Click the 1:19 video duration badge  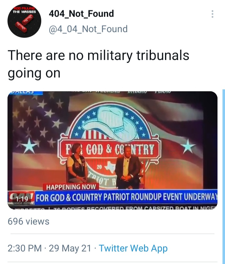tap(22, 199)
